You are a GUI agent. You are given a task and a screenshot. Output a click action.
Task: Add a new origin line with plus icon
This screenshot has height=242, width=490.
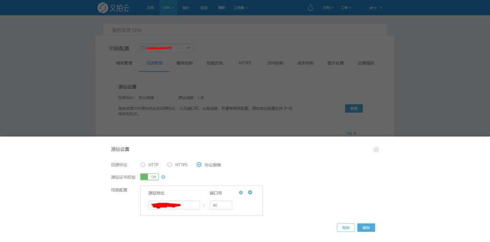250,192
